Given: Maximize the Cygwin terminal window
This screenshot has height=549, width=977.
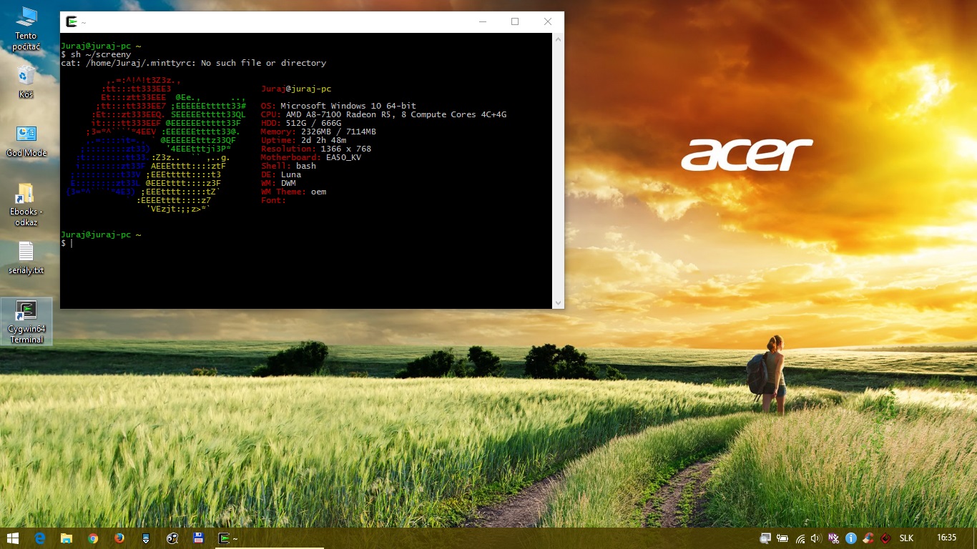Looking at the screenshot, I should click(514, 21).
